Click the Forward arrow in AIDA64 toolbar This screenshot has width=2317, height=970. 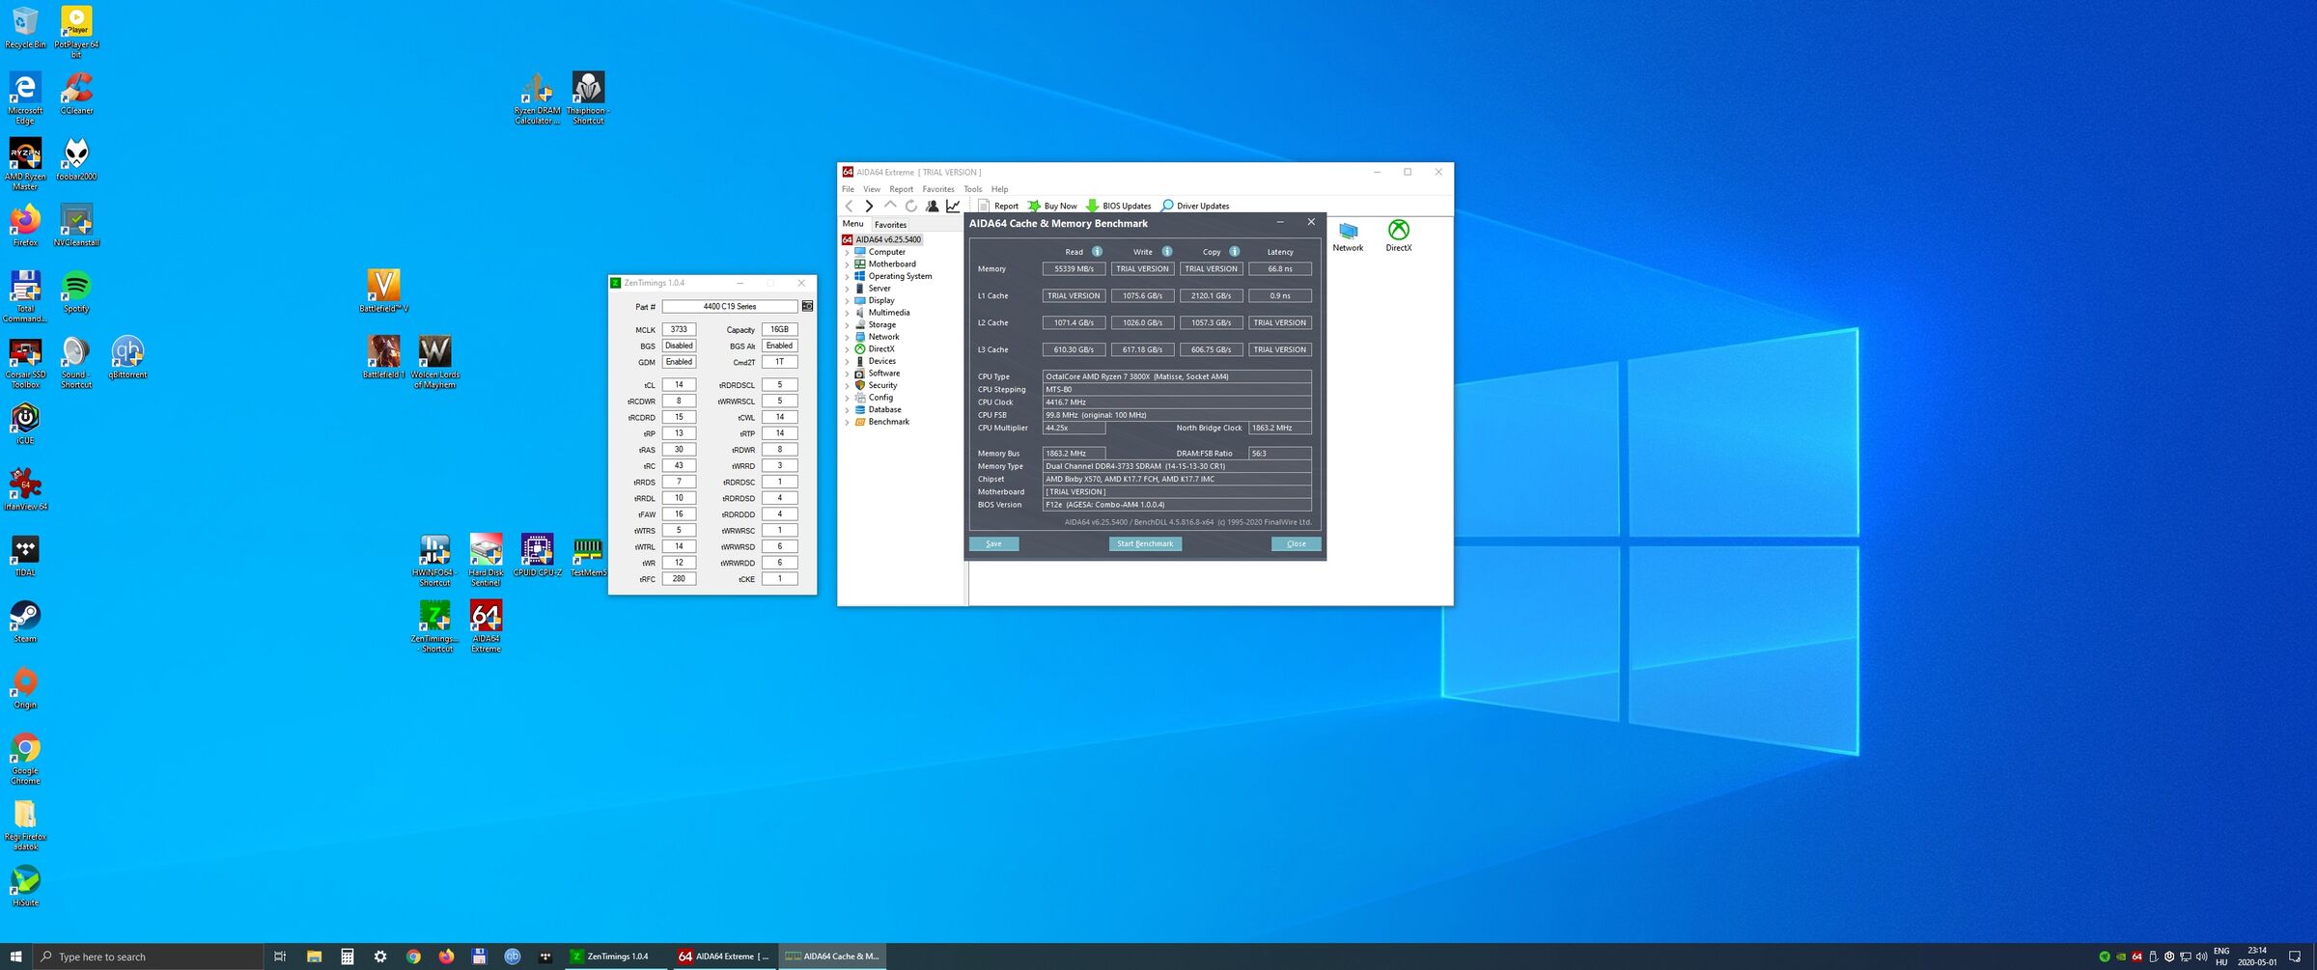tap(869, 206)
